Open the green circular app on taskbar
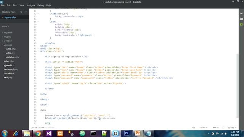Screen dimensions: 244x137 tap(82, 134)
